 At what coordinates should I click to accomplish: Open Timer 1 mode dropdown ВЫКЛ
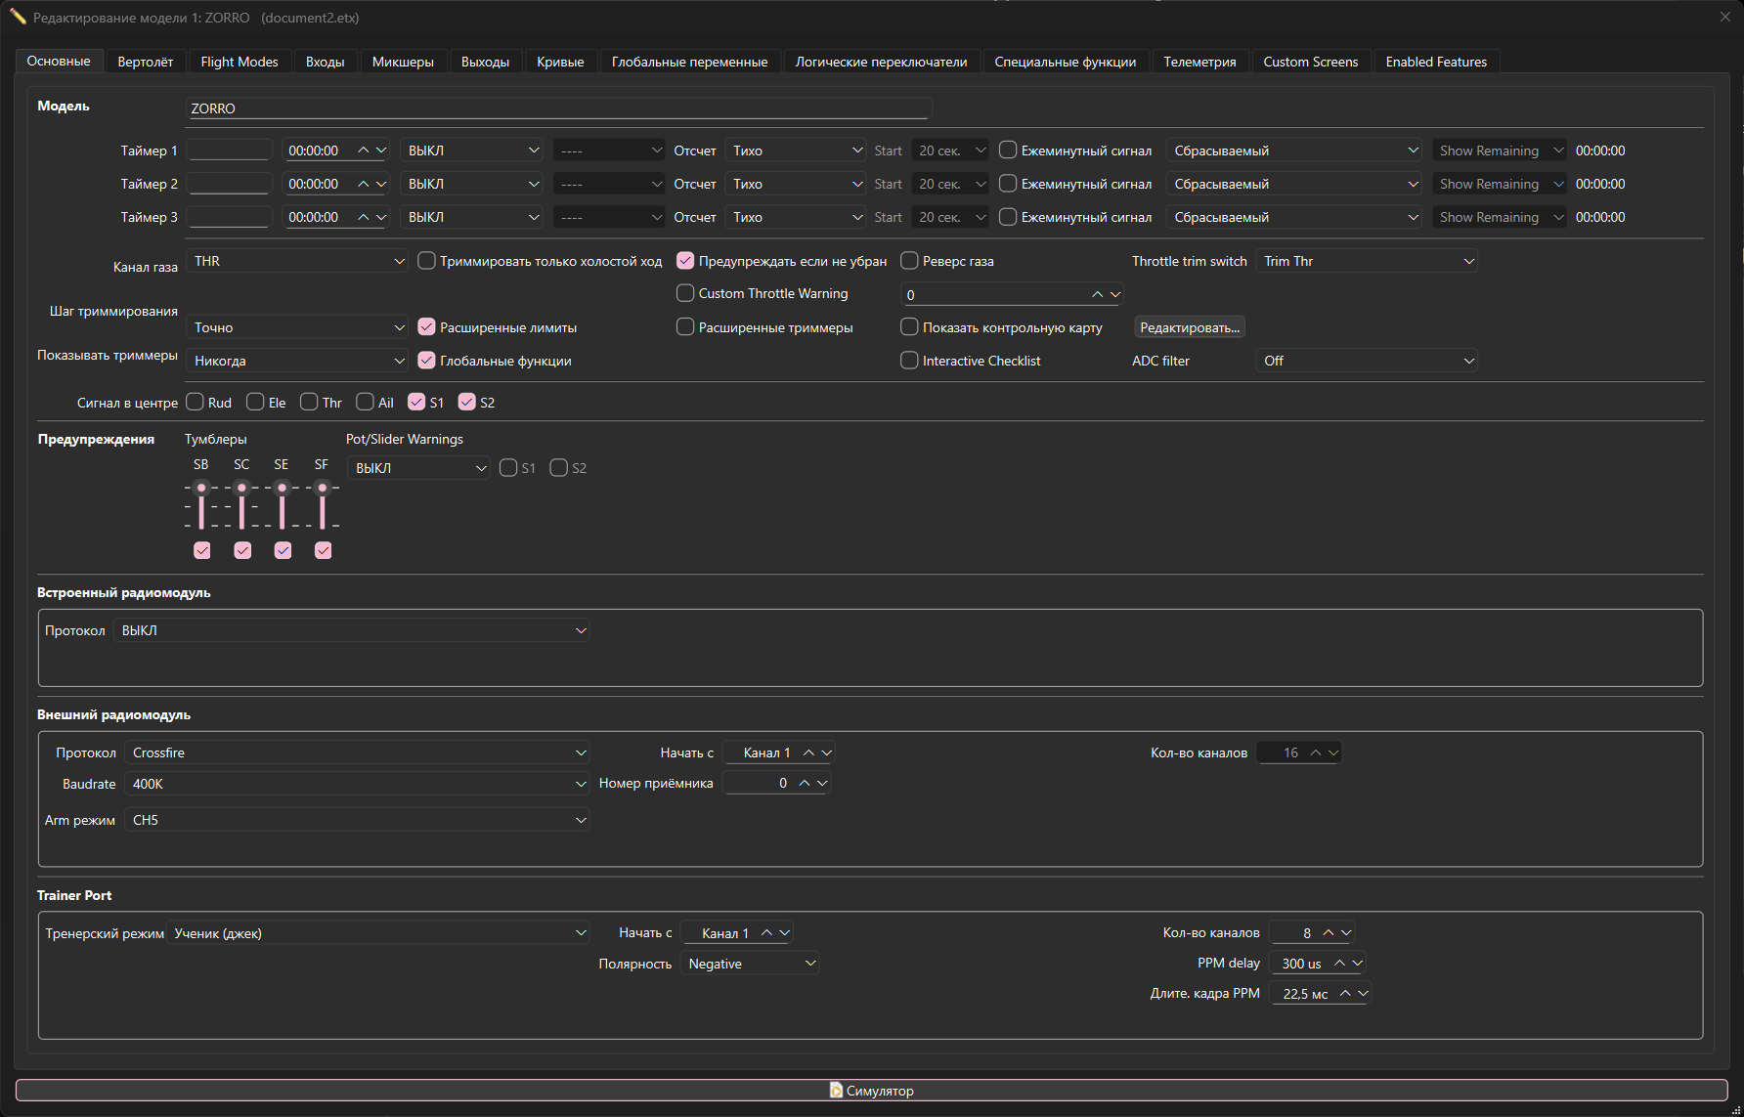[472, 150]
